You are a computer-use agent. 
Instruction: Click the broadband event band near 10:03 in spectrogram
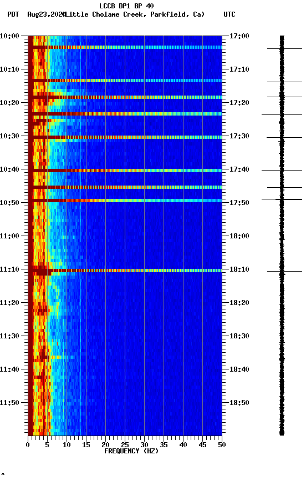[x=125, y=47]
